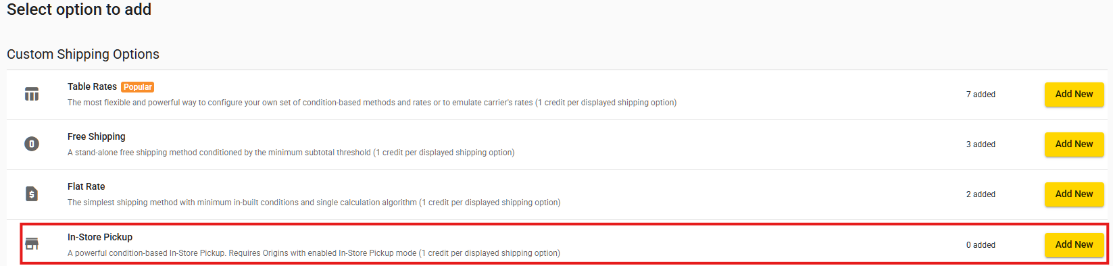Click the '7 added' count
This screenshot has width=1113, height=266.
pyautogui.click(x=981, y=95)
